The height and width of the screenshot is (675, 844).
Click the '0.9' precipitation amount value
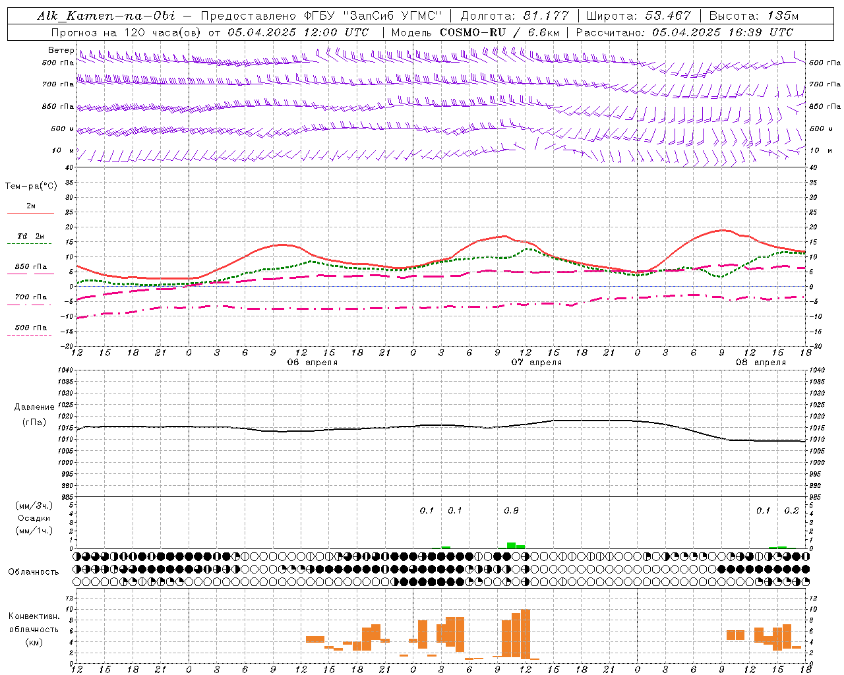(x=511, y=511)
